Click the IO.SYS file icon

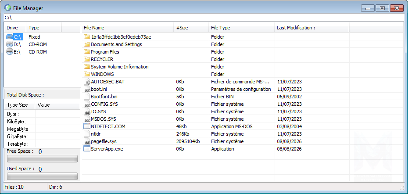point(87,111)
